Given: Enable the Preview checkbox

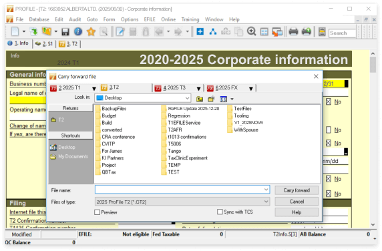Looking at the screenshot, I should 97,212.
